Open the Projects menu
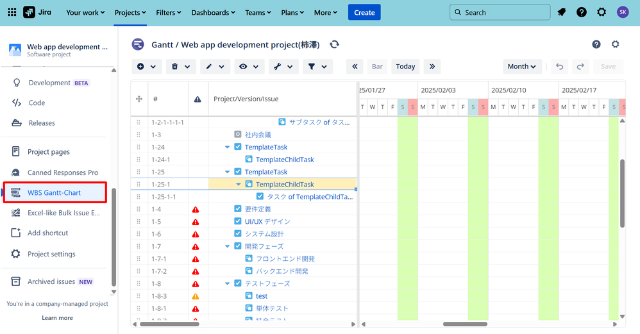Viewport: 640px width, 334px height. [x=130, y=13]
